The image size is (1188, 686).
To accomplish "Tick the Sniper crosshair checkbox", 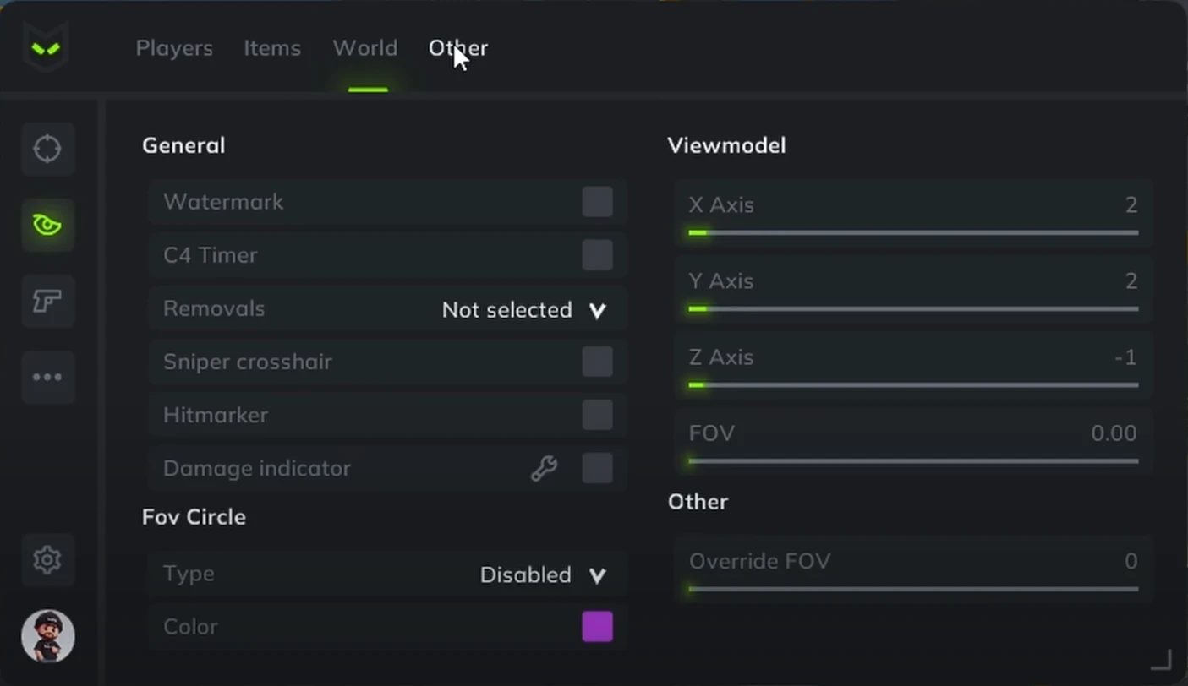I will pos(597,362).
